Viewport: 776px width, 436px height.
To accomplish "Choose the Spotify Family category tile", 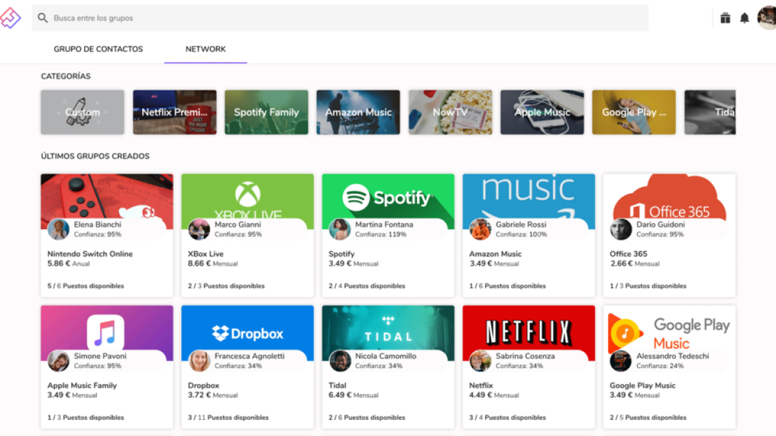I will click(x=266, y=112).
